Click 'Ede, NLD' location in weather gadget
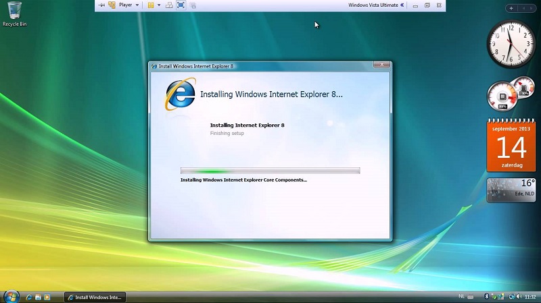Viewport: 541px width, 303px height. pyautogui.click(x=525, y=194)
